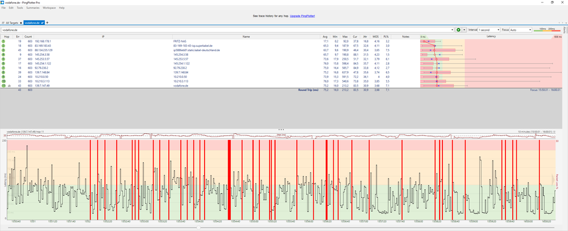Image resolution: width=568 pixels, height=231 pixels.
Task: Open the Focus dropdown
Action: (x=521, y=30)
